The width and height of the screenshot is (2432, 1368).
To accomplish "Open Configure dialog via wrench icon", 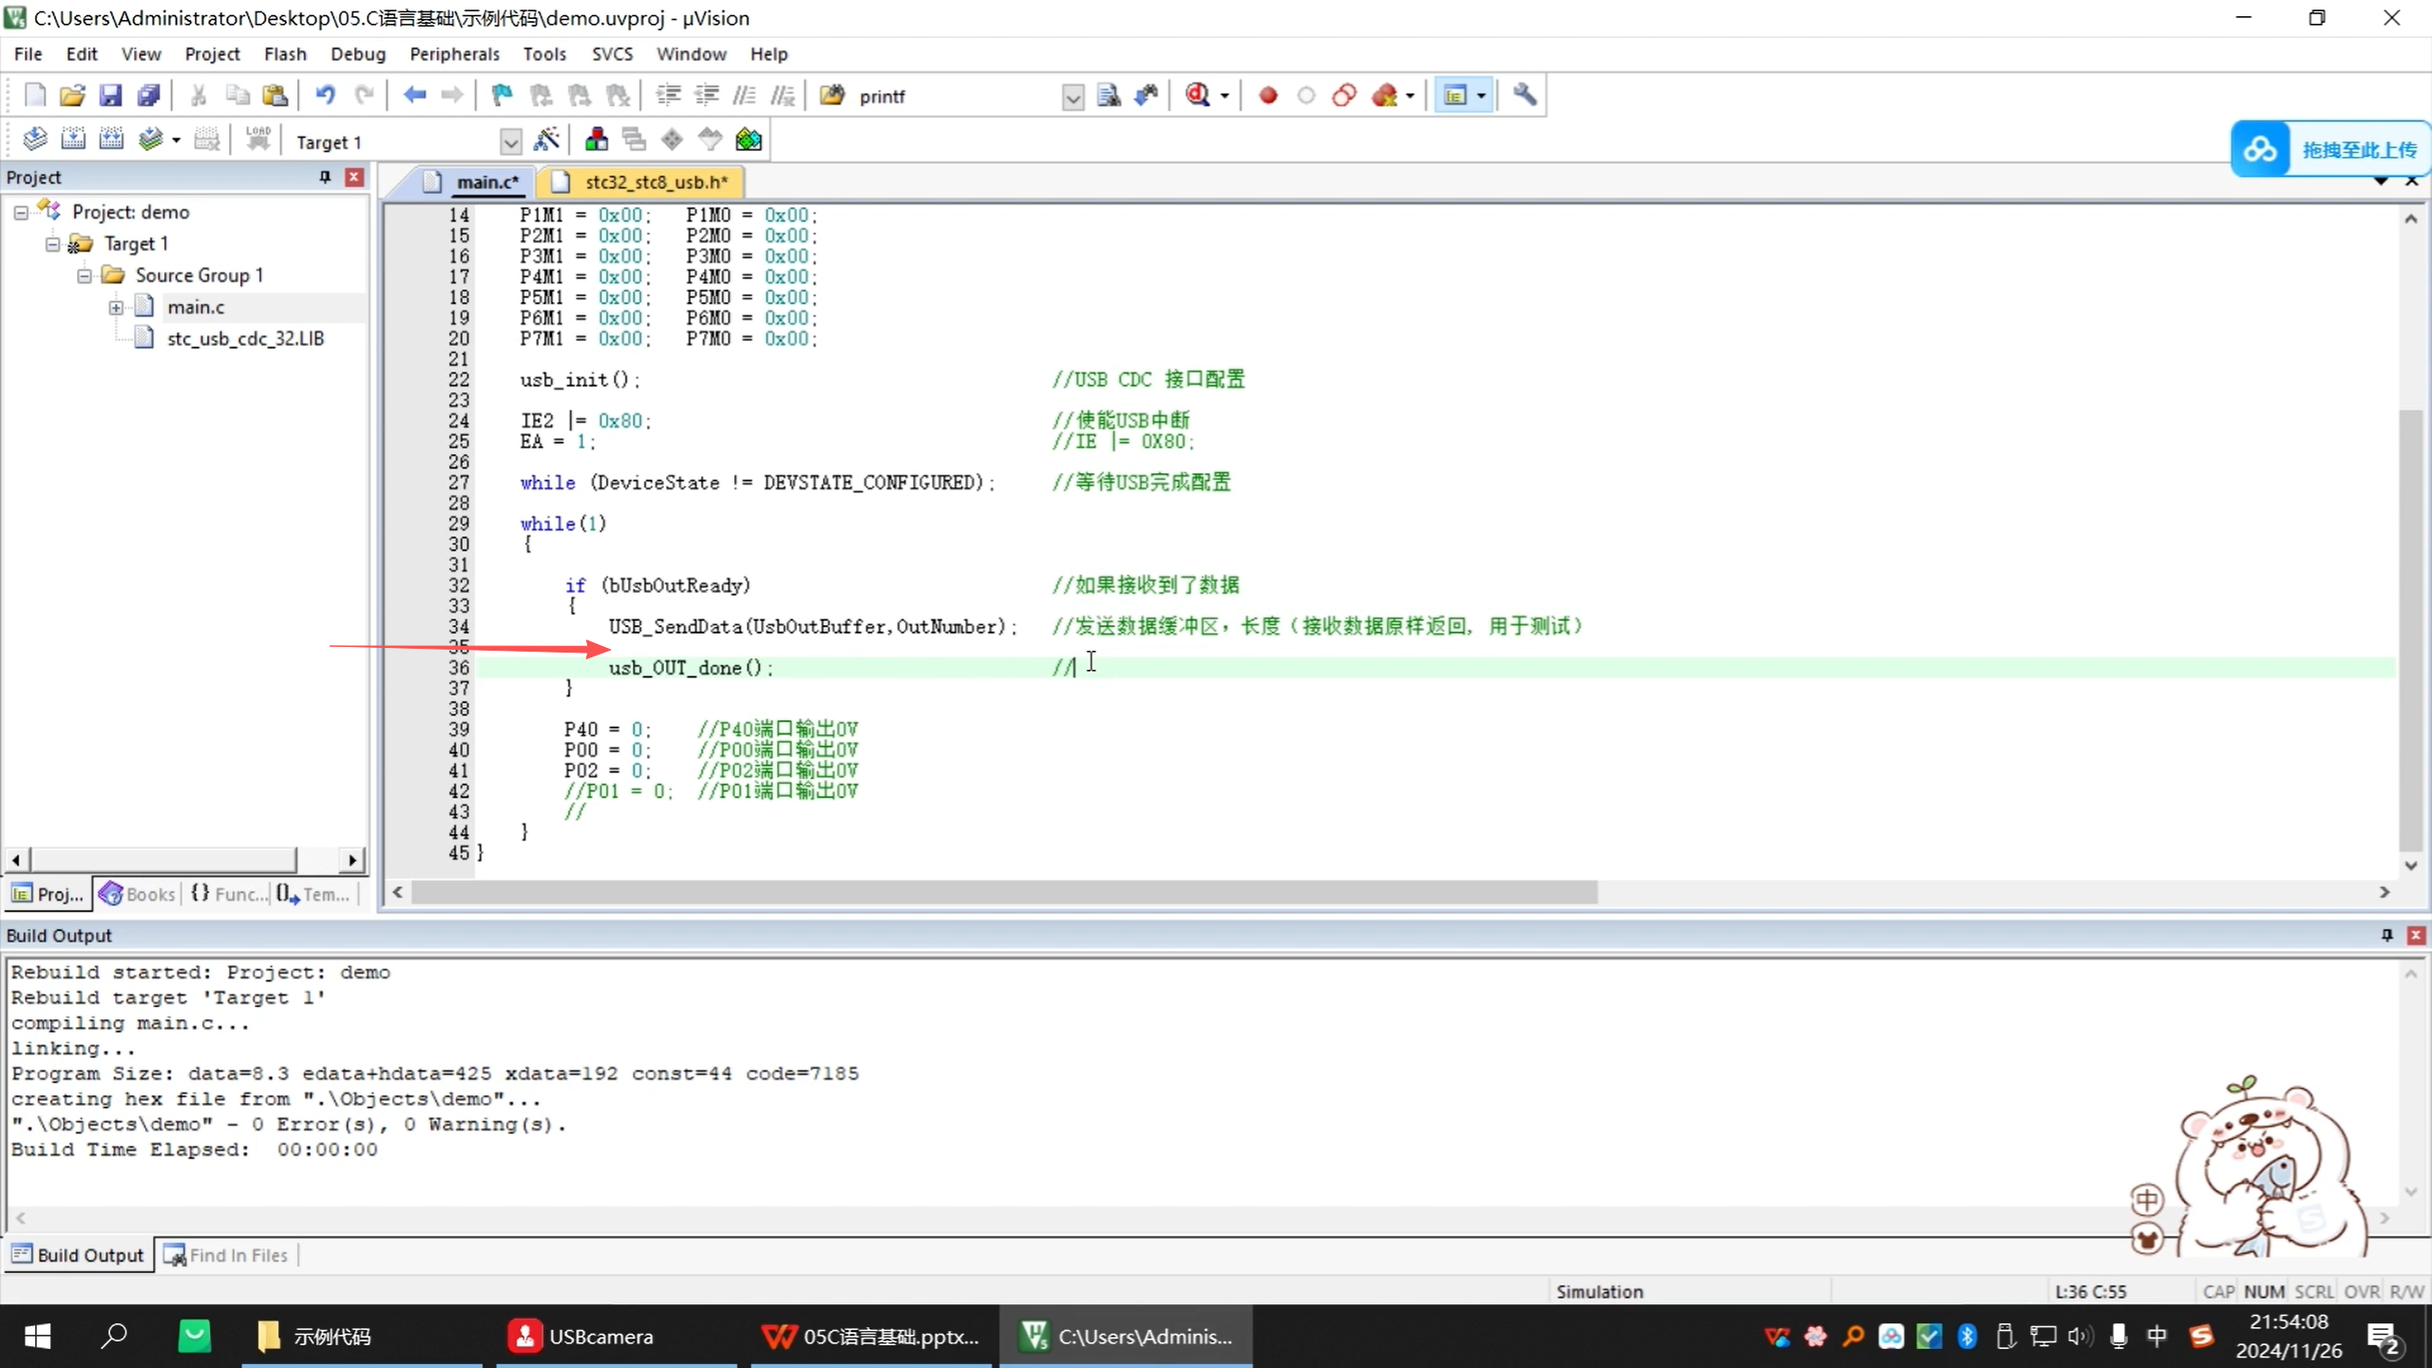I will pos(1524,95).
